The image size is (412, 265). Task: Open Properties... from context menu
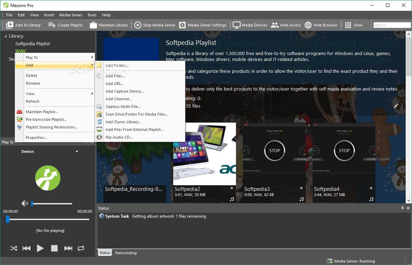(36, 138)
